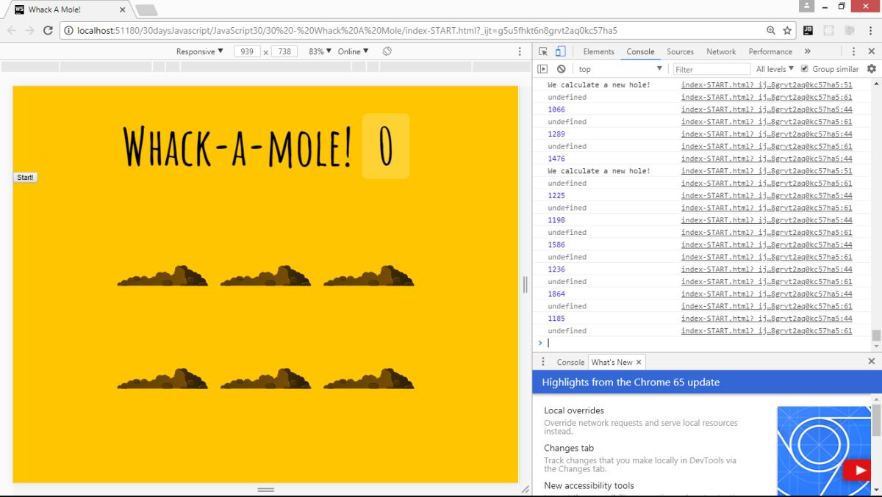Open console settings gear

[x=872, y=69]
